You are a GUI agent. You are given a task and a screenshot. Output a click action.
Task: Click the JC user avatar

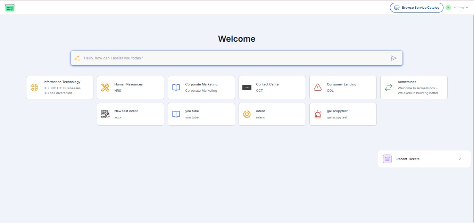pyautogui.click(x=448, y=8)
